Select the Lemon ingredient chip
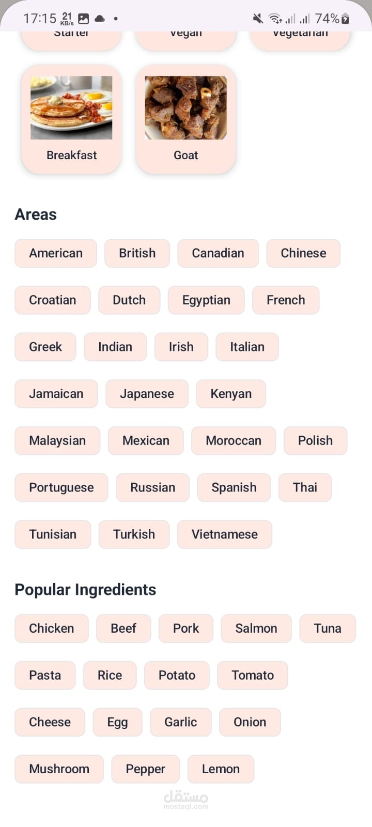Image resolution: width=372 pixels, height=827 pixels. pos(221,769)
